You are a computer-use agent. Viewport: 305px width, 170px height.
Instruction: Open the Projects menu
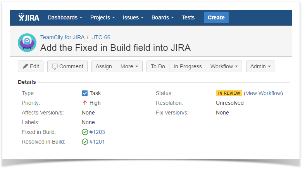coord(102,17)
